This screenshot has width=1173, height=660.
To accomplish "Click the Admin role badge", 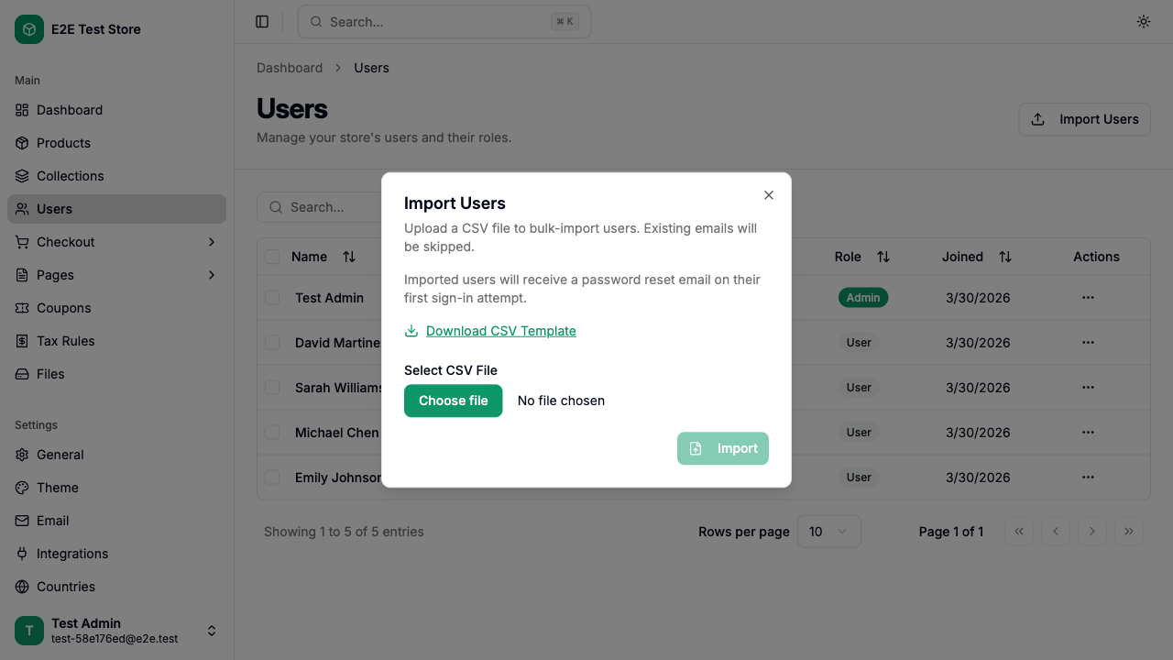I will pos(863,298).
